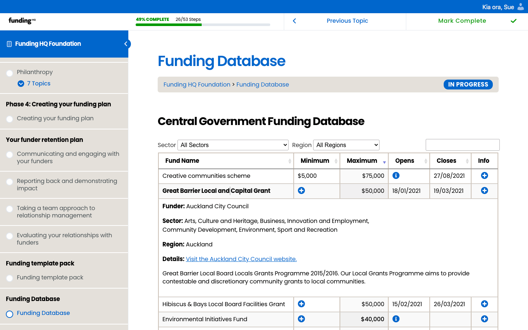Click the back chevron beside Previous Topic
The image size is (528, 330).
(294, 21)
